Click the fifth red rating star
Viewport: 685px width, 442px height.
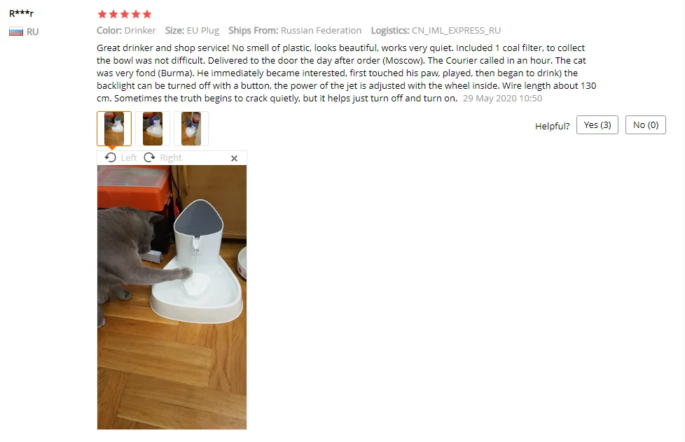click(147, 15)
